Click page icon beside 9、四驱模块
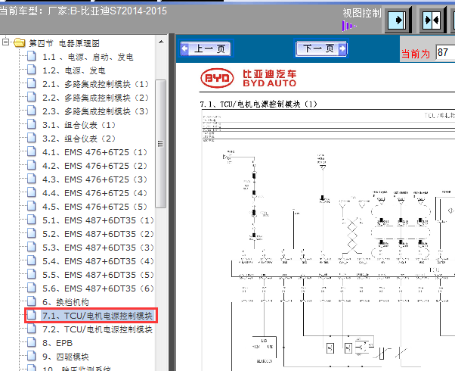455x371 pixels. click(x=31, y=356)
